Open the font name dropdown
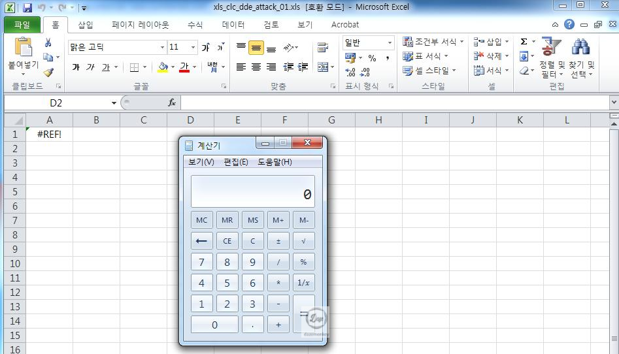The height and width of the screenshot is (354, 619). [x=162, y=48]
